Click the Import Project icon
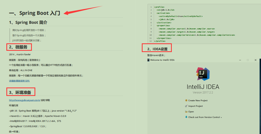This screenshot has height=134, width=261. point(186,106)
